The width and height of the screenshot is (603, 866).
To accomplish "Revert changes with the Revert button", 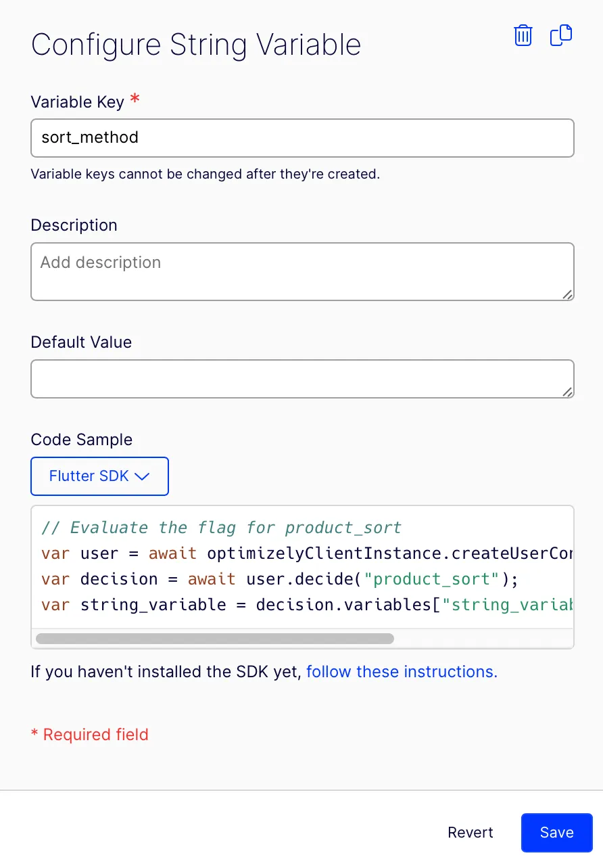I will coord(471,832).
